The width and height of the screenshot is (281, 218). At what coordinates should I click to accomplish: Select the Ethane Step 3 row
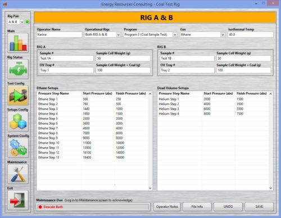coord(93,109)
